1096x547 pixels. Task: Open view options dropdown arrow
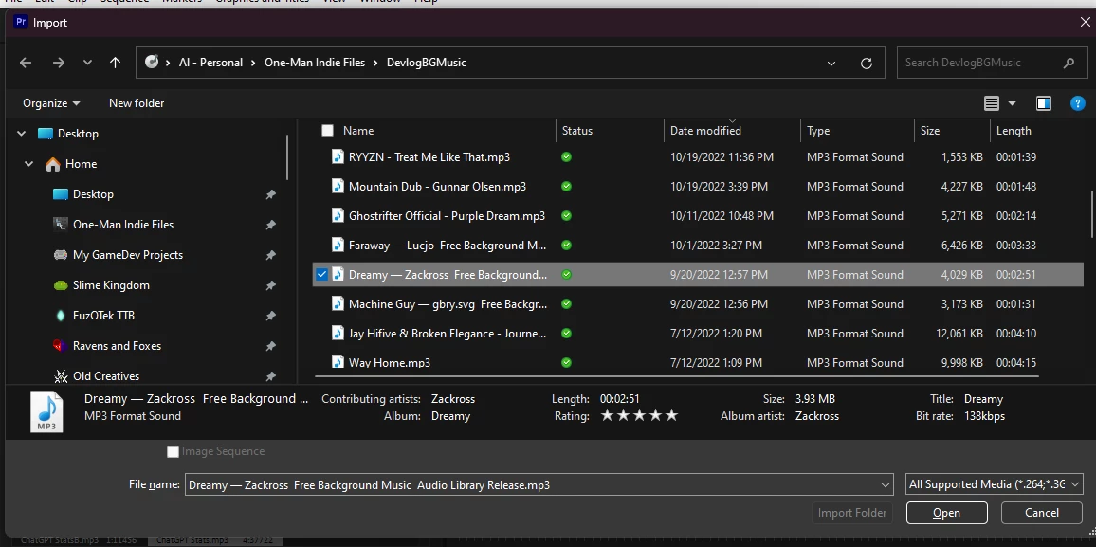coord(1012,103)
